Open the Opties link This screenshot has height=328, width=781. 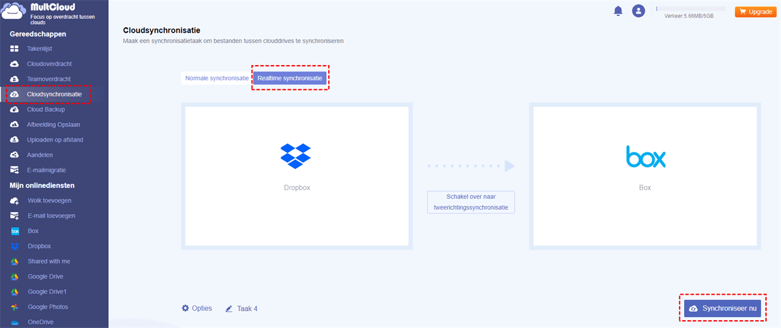point(202,308)
